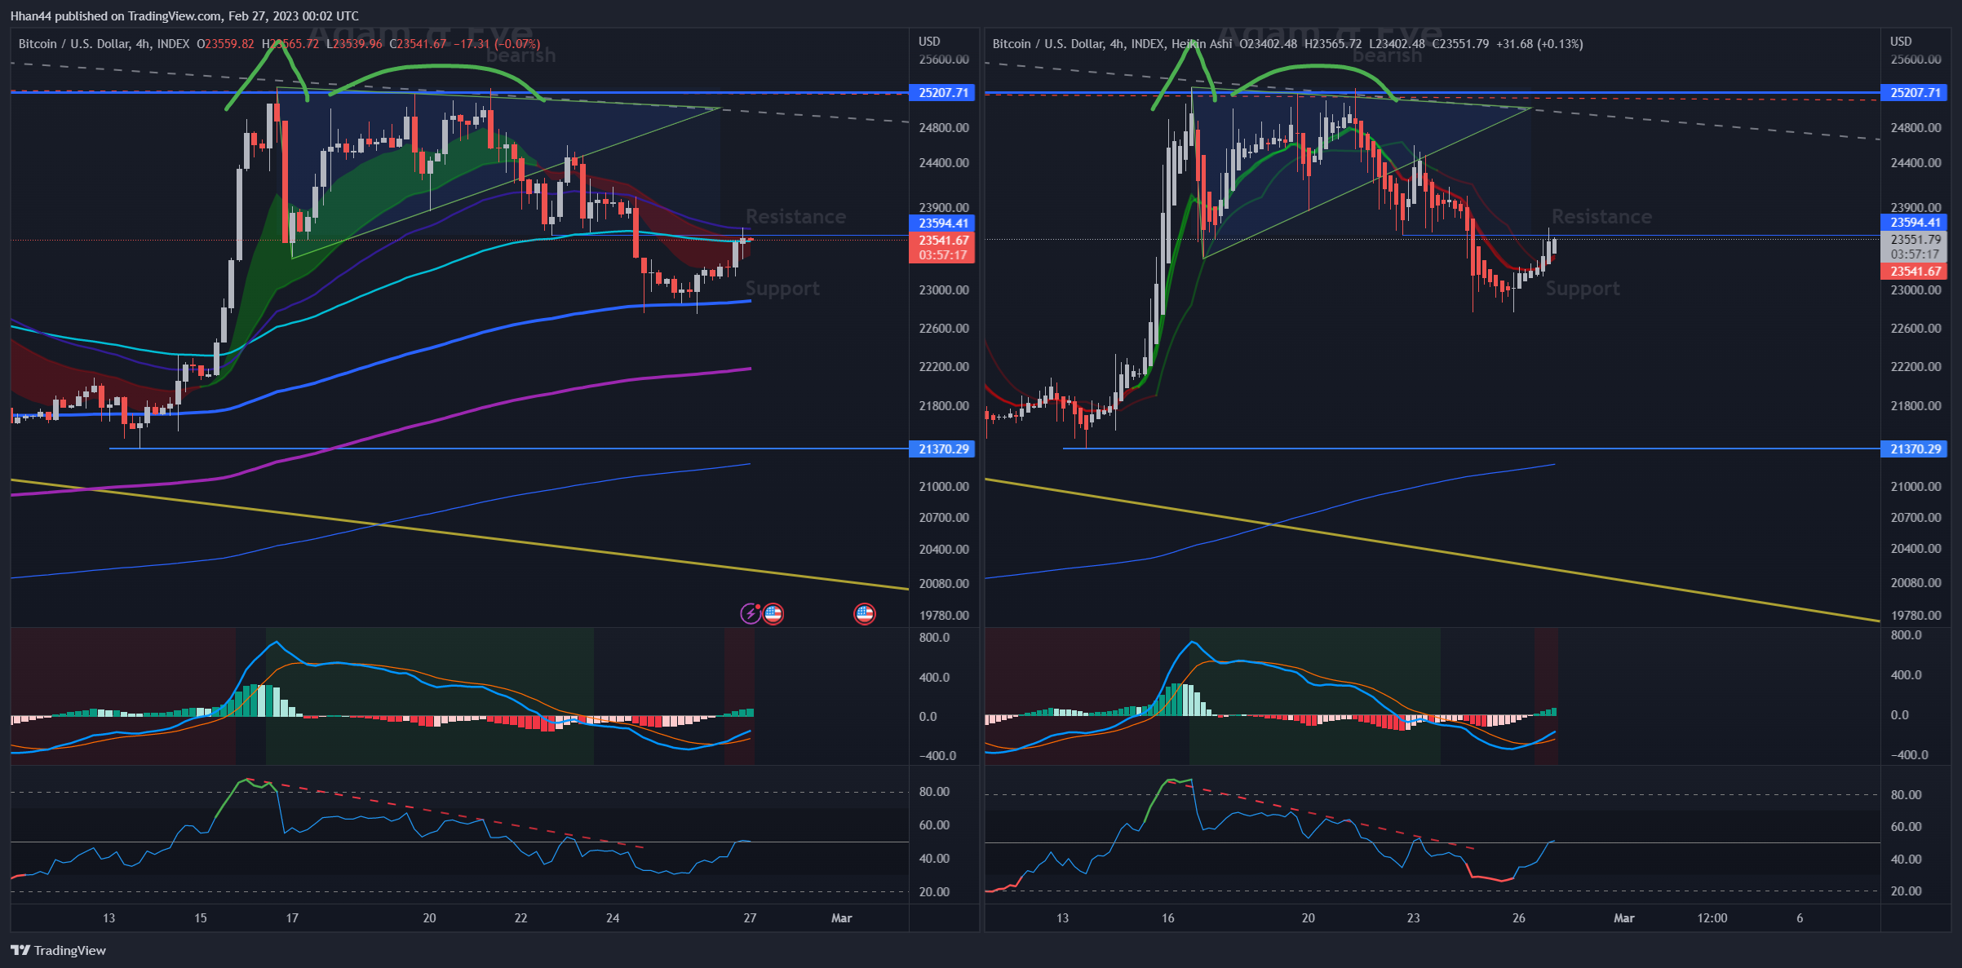The width and height of the screenshot is (1962, 968).
Task: Click the red 23541.67 label on the right chart axis
Action: (1914, 272)
